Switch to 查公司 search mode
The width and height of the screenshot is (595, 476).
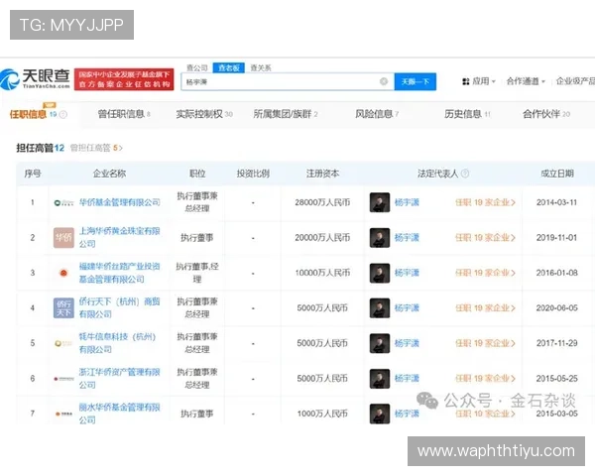(197, 68)
